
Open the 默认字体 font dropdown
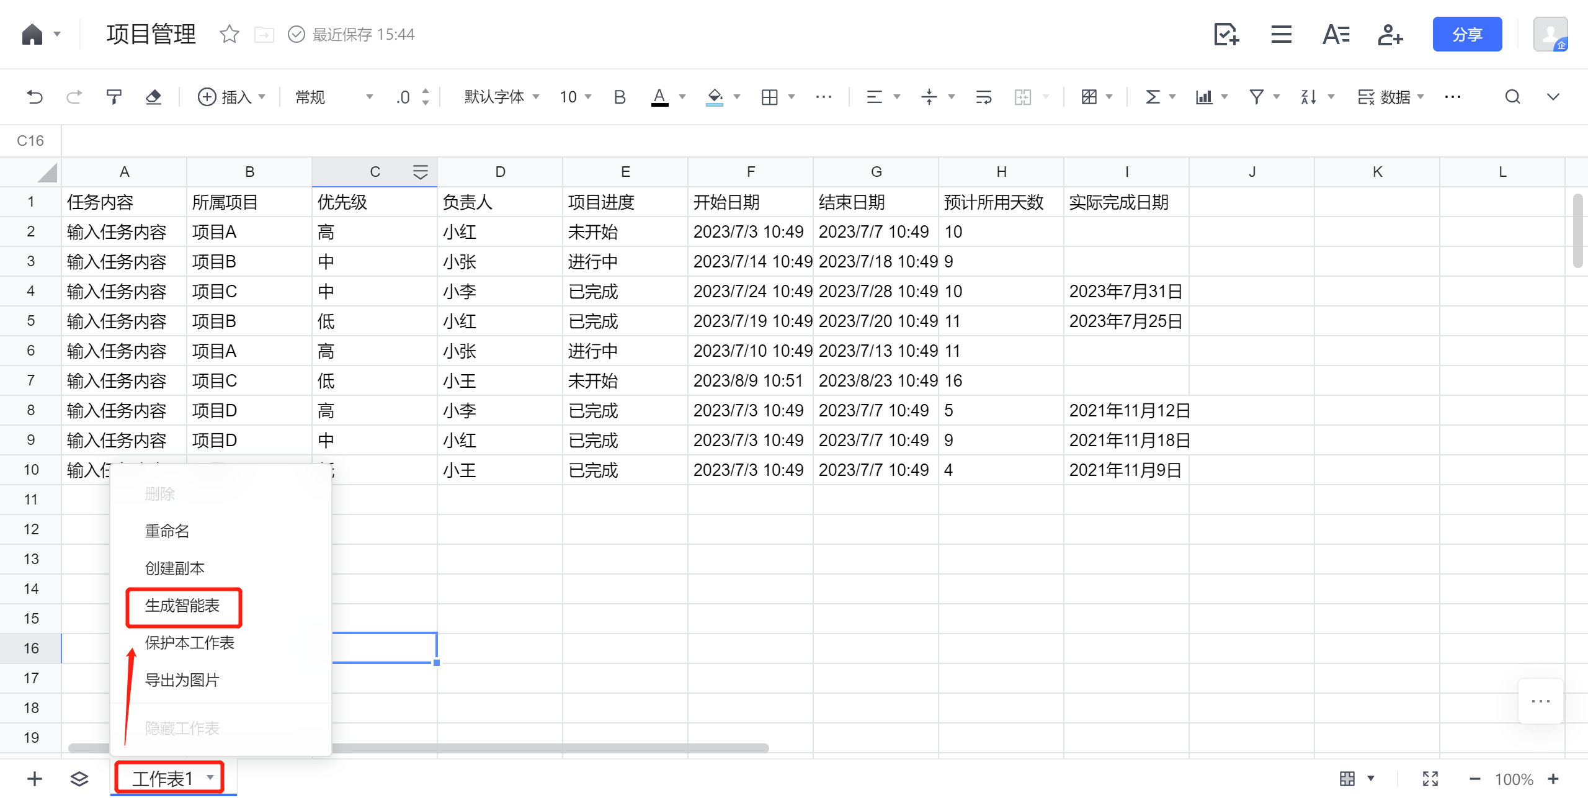(x=501, y=97)
